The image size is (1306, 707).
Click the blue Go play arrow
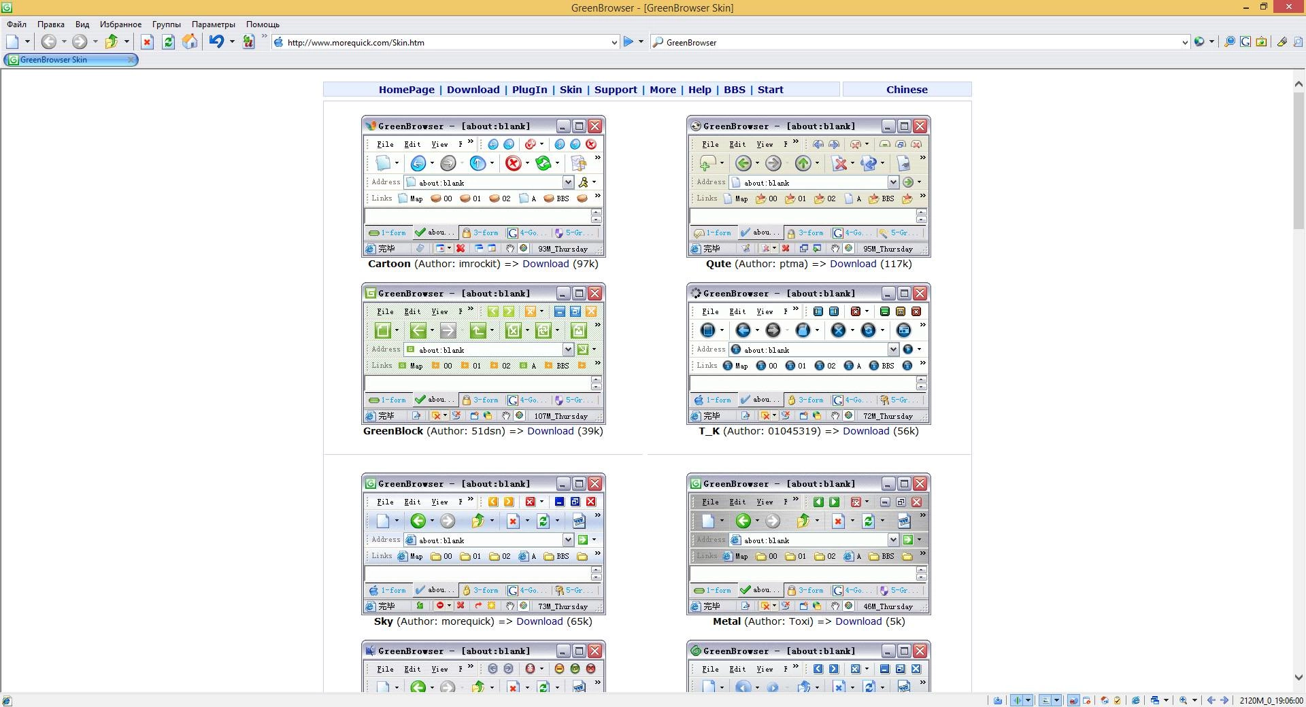click(x=629, y=42)
